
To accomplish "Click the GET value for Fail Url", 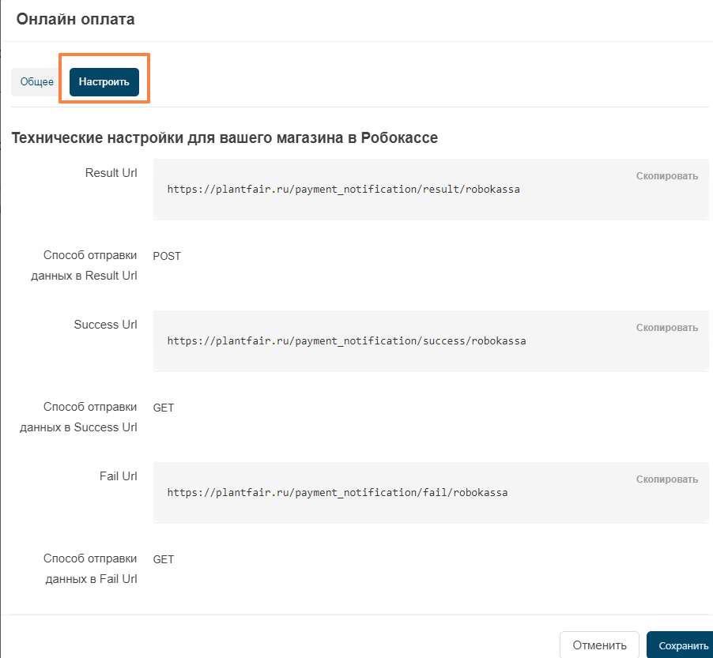I will pyautogui.click(x=164, y=559).
